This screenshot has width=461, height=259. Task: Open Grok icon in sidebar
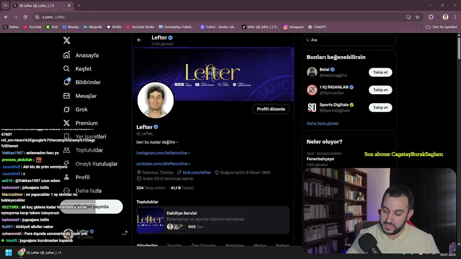pyautogui.click(x=67, y=109)
